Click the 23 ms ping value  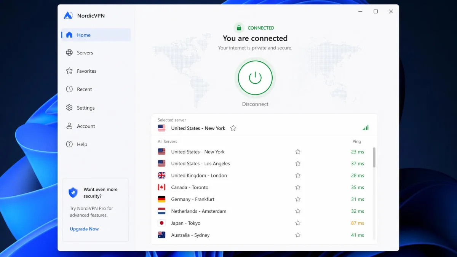pos(358,152)
